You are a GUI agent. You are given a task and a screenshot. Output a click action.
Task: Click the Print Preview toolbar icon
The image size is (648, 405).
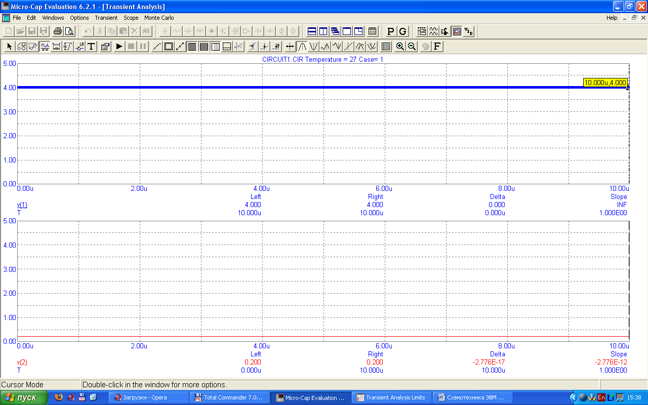pyautogui.click(x=69, y=31)
